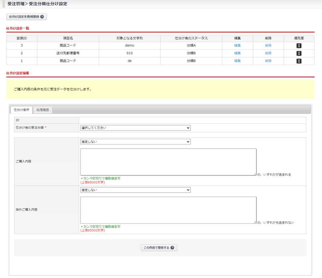This screenshot has width=322, height=278.
Task: Click 削除 link for demo row
Action: 268,45
